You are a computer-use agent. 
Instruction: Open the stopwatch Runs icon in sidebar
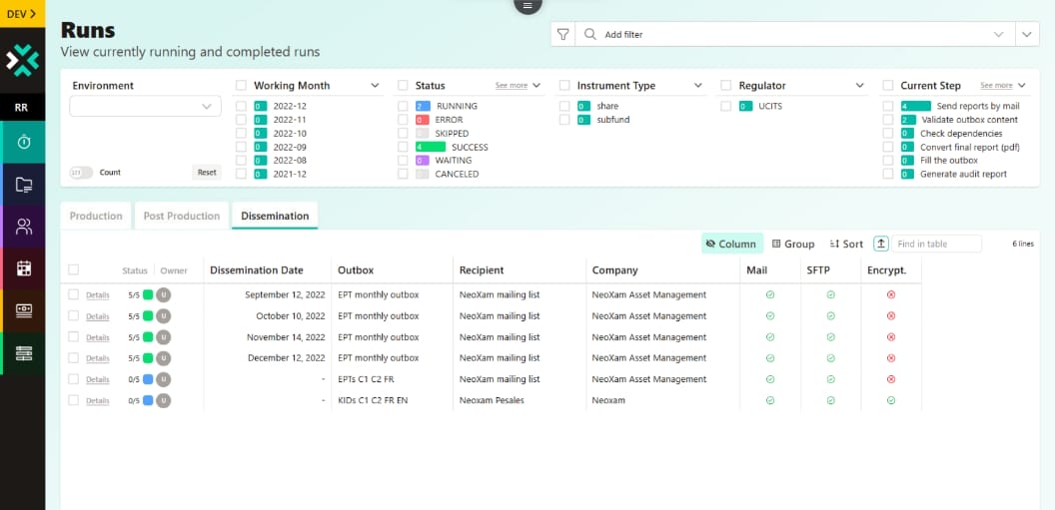[x=23, y=142]
